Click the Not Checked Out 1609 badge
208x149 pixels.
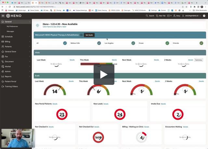98,137
